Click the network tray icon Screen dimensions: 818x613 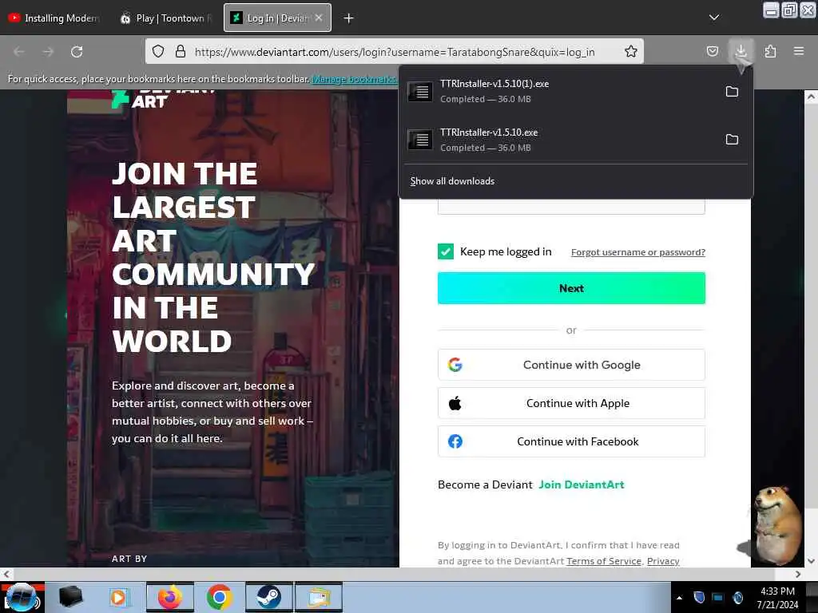point(718,597)
